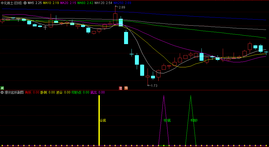Click the 1.73 low price label
269x147 pixels.
click(x=154, y=86)
